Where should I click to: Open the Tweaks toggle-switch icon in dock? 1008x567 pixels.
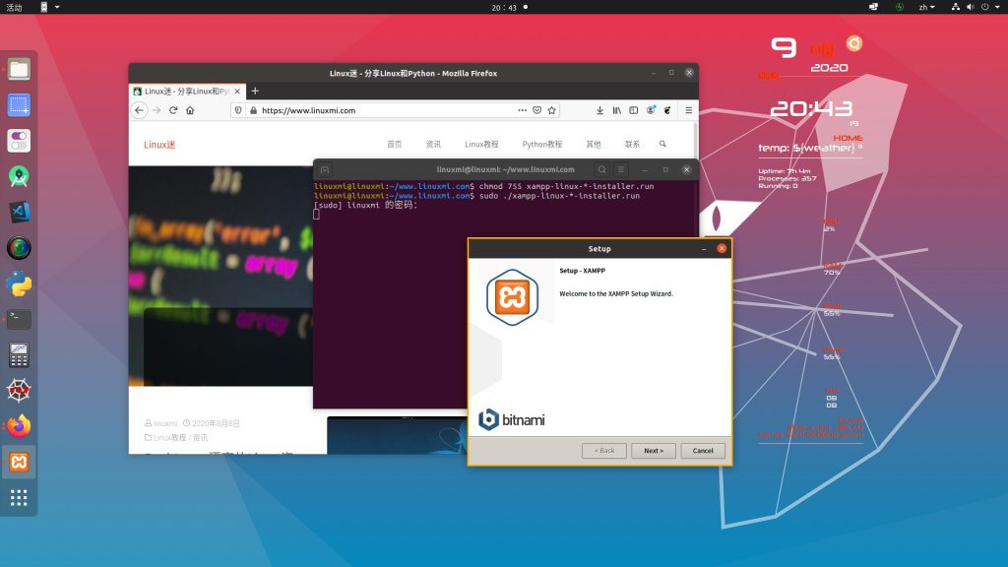tap(19, 141)
